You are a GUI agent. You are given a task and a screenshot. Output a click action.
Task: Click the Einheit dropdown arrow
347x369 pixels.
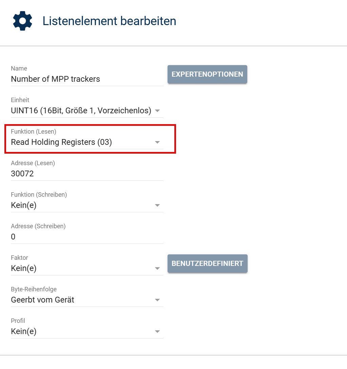(157, 111)
